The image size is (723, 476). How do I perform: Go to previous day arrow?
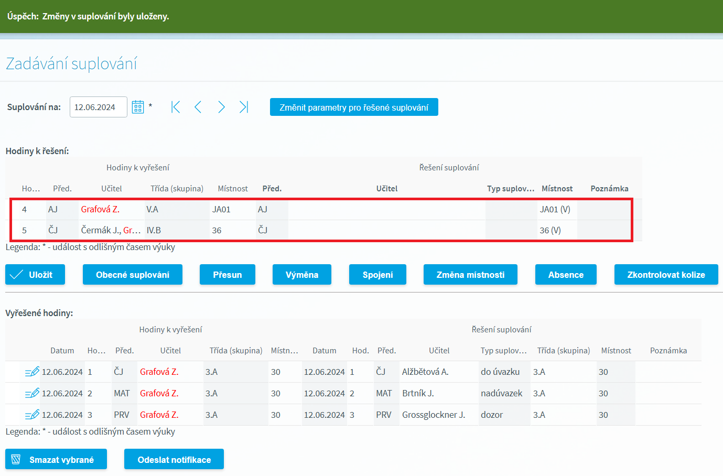coord(198,107)
